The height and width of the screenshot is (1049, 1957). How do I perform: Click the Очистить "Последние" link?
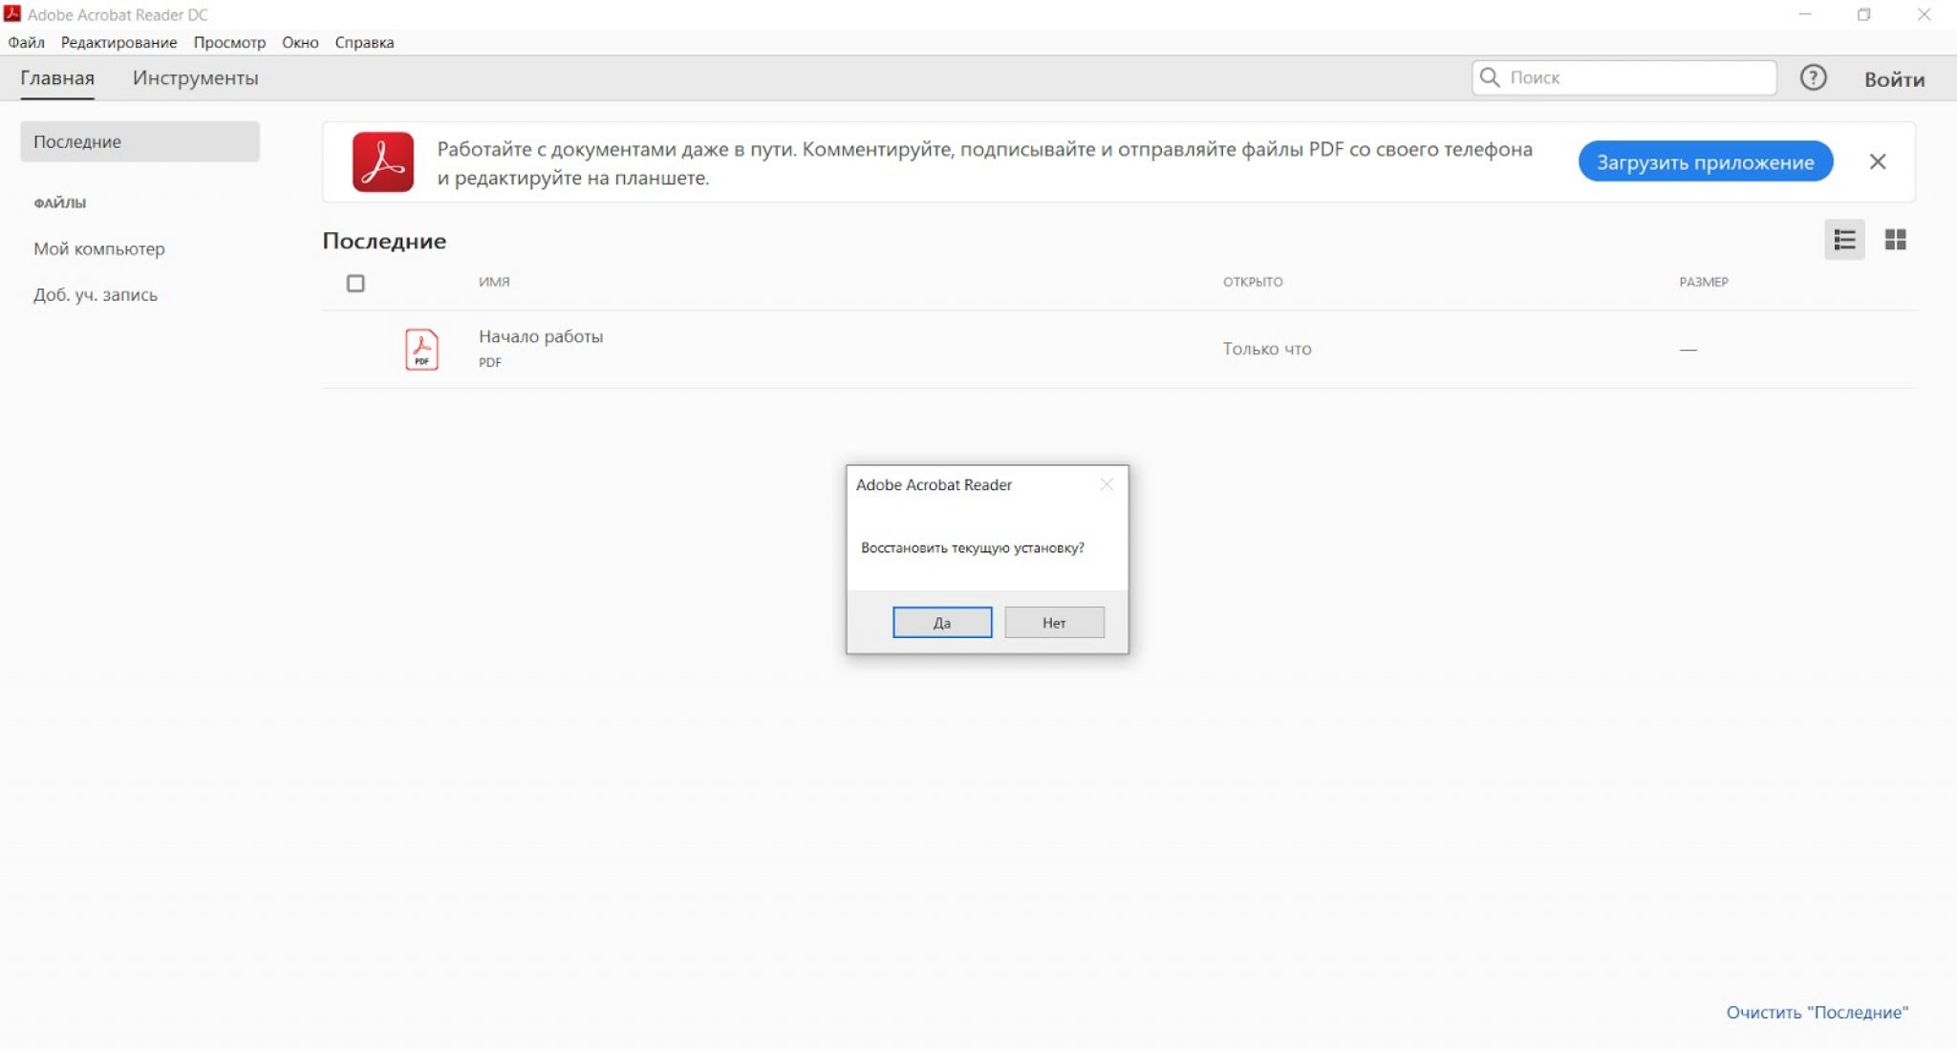(x=1817, y=1012)
